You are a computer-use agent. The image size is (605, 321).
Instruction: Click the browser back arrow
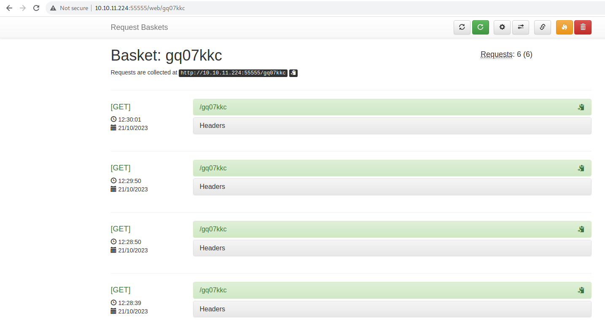(x=9, y=8)
